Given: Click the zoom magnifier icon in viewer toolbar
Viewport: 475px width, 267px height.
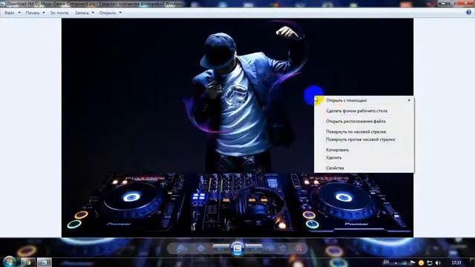Looking at the screenshot, I should (181, 248).
